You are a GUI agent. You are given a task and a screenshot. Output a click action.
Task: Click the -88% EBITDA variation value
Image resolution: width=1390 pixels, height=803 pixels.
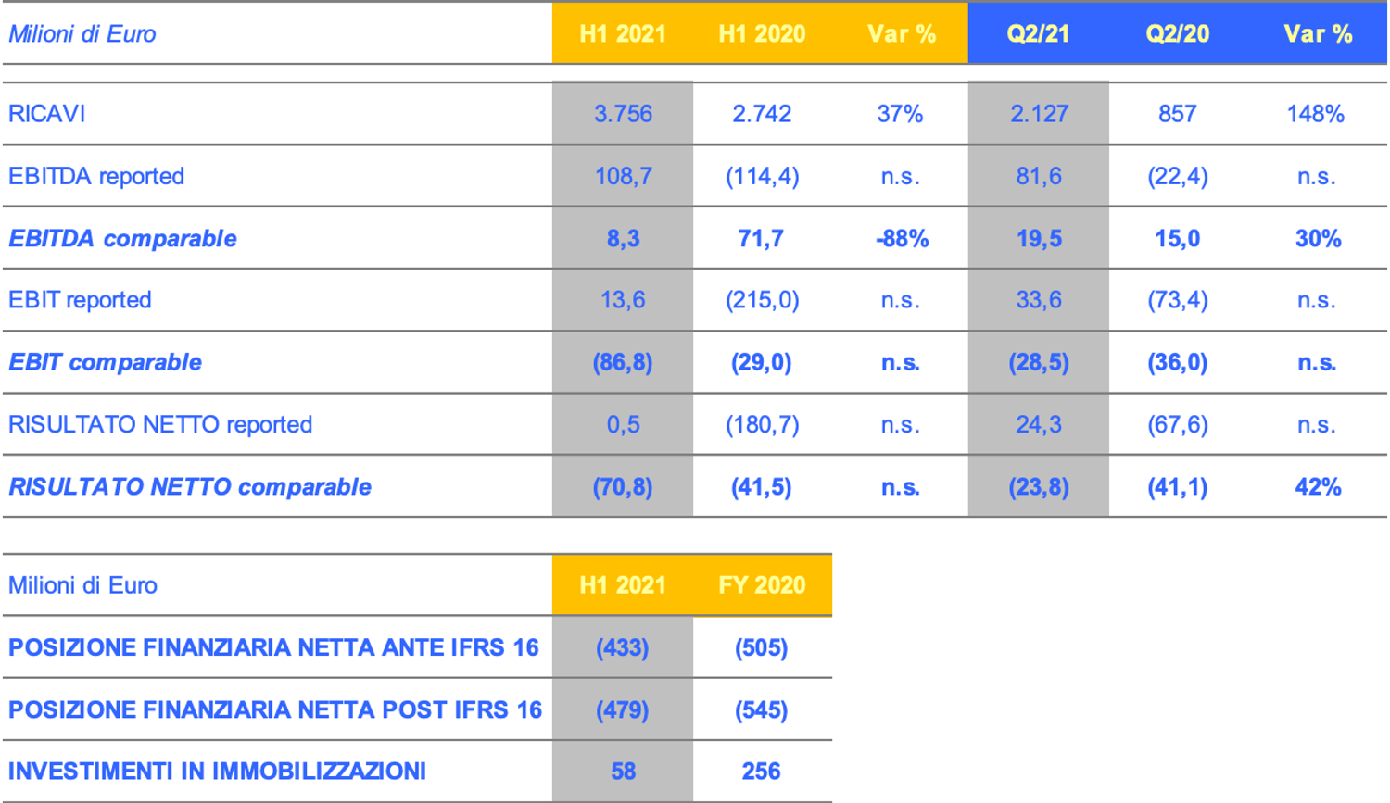coord(902,239)
